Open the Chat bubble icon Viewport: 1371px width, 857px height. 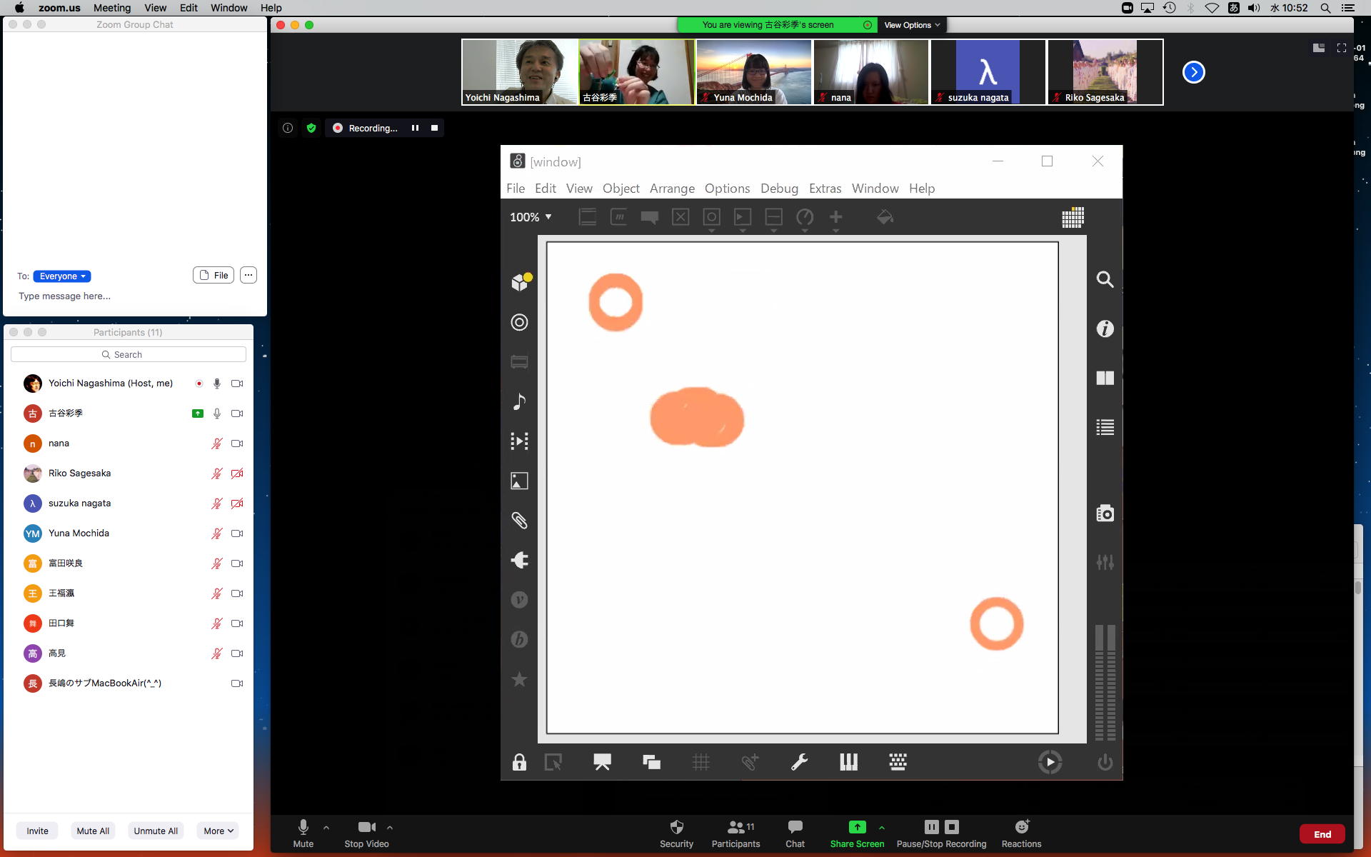(x=795, y=827)
